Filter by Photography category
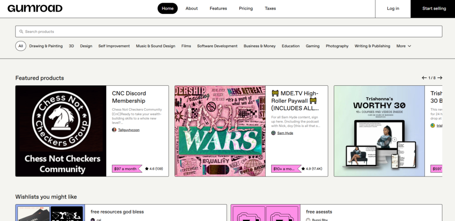Screen dimensions: 455x221 pos(337,46)
